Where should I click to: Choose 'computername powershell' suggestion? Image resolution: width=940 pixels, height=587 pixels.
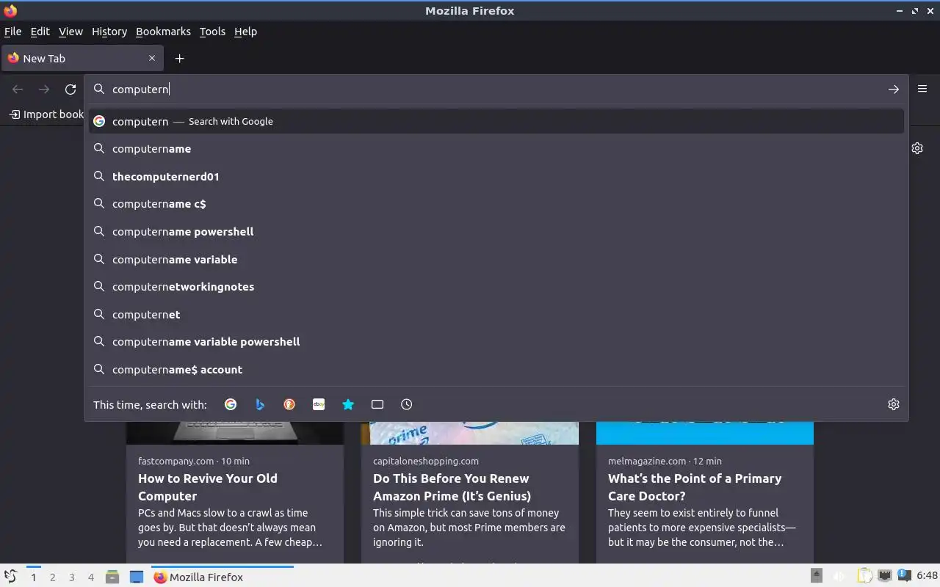click(496, 231)
